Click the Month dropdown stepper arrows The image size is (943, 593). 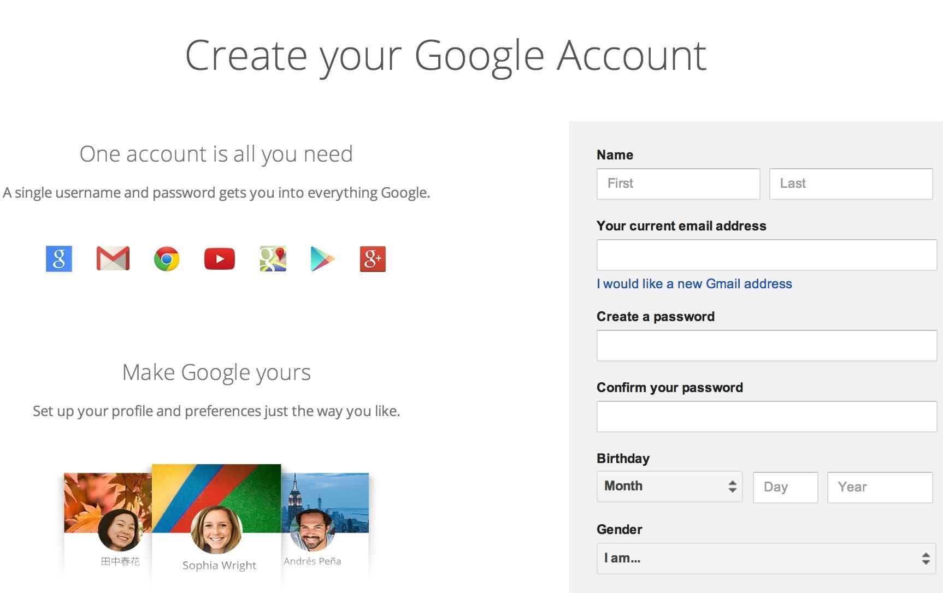coord(732,487)
